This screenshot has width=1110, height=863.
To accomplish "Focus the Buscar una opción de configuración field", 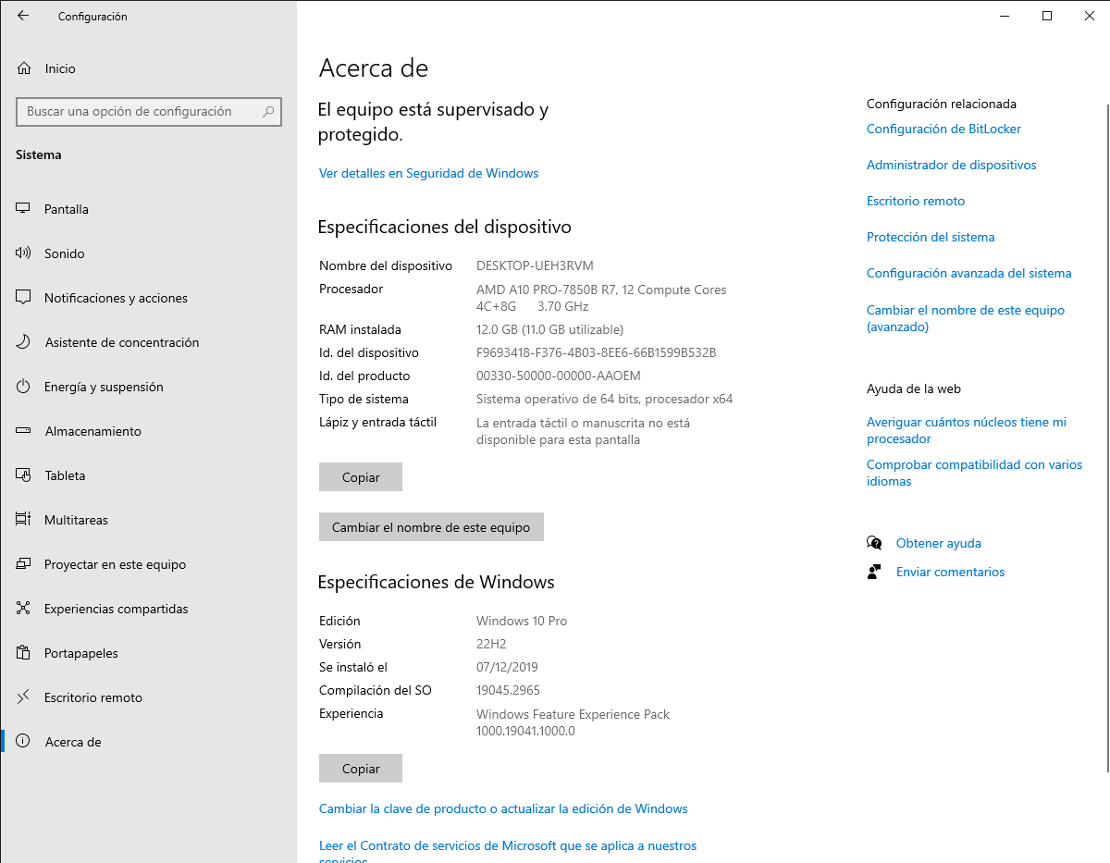I will pyautogui.click(x=139, y=112).
